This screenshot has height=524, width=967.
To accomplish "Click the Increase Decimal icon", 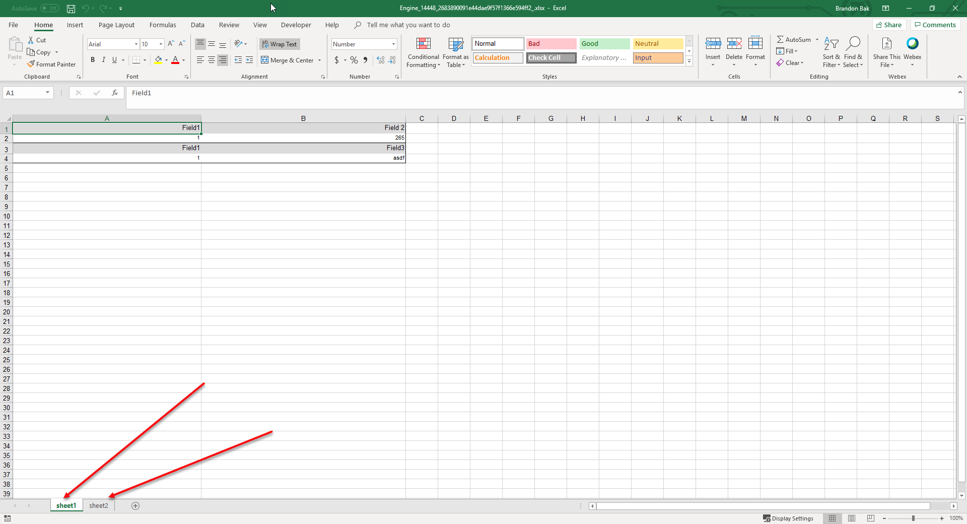I will click(380, 60).
